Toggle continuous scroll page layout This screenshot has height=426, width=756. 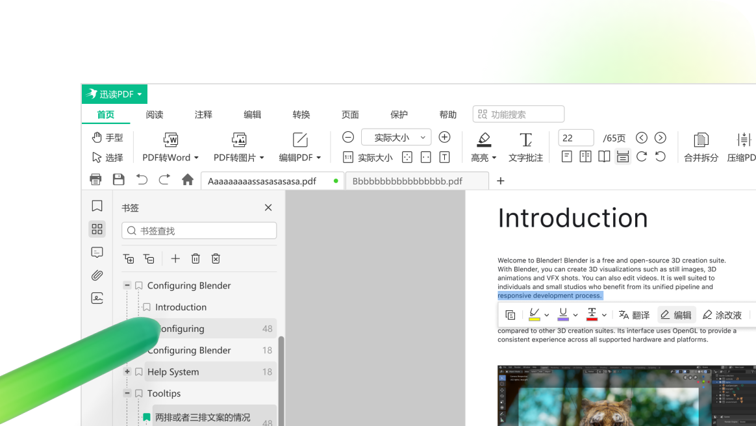622,156
